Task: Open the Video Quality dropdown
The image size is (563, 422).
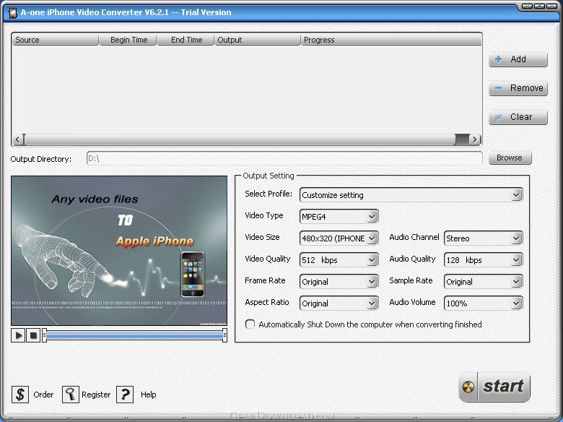Action: tap(372, 260)
